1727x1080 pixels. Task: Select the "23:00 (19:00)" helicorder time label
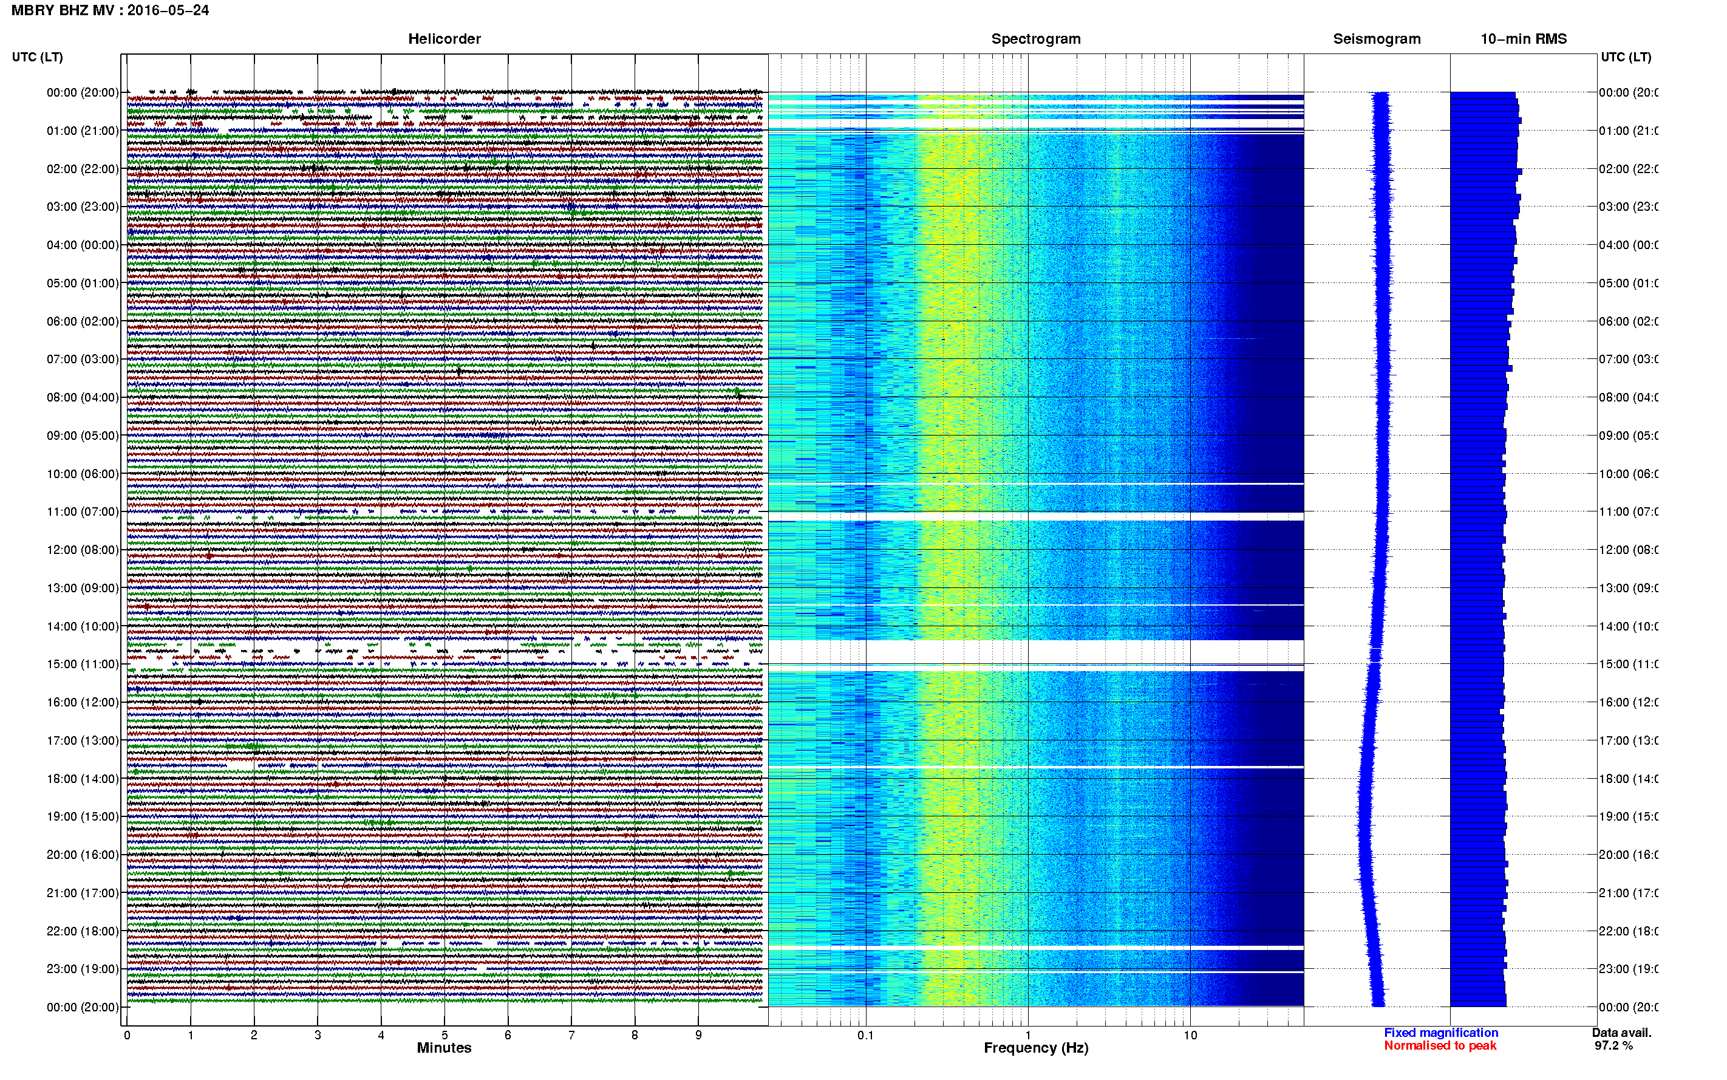83,969
